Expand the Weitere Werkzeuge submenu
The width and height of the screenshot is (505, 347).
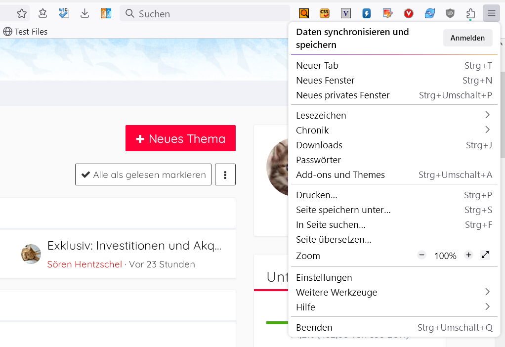coord(487,292)
